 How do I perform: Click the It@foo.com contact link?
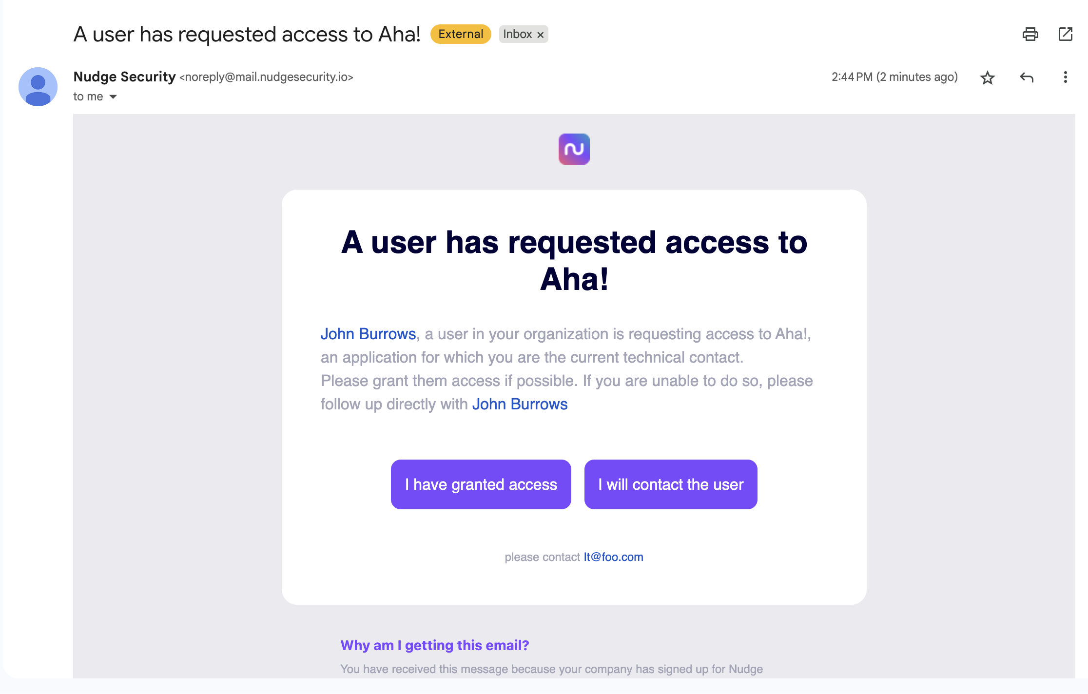[613, 557]
